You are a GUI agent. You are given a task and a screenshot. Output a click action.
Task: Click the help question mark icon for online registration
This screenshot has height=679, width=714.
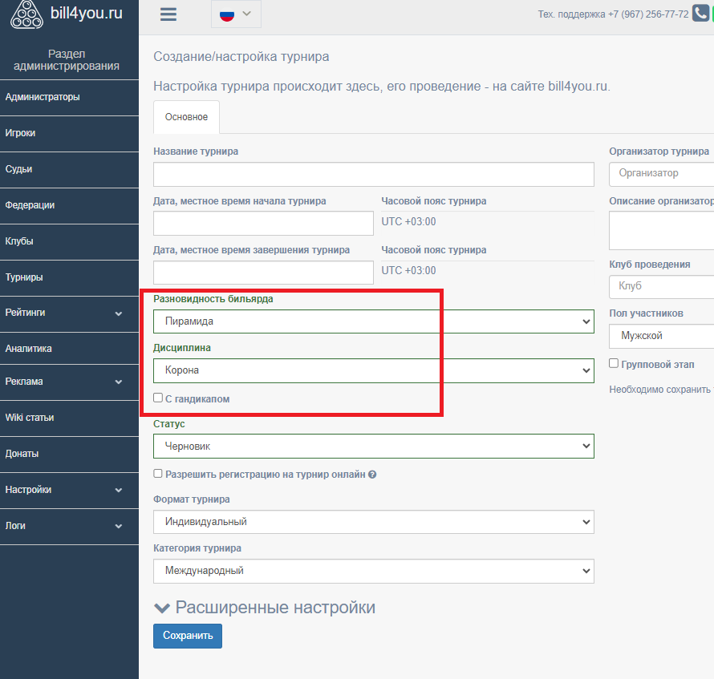[372, 475]
